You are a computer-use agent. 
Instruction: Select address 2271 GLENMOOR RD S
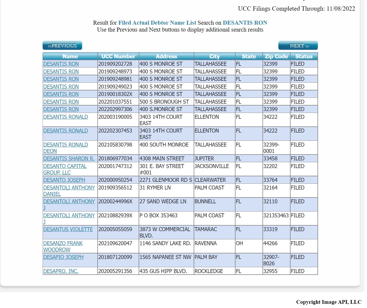tap(166, 180)
